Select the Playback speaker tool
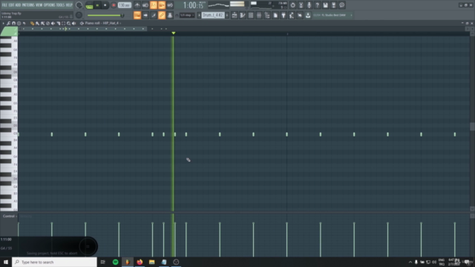The image size is (475, 267). (x=74, y=23)
